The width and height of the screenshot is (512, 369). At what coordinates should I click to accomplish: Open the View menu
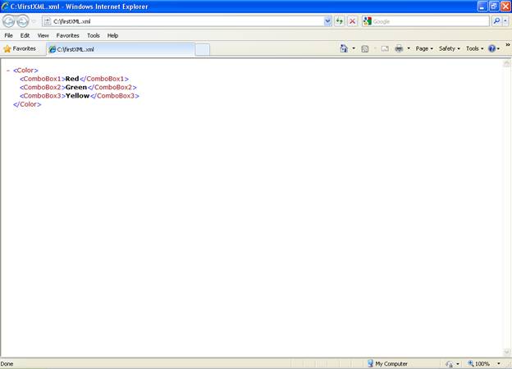(x=43, y=35)
